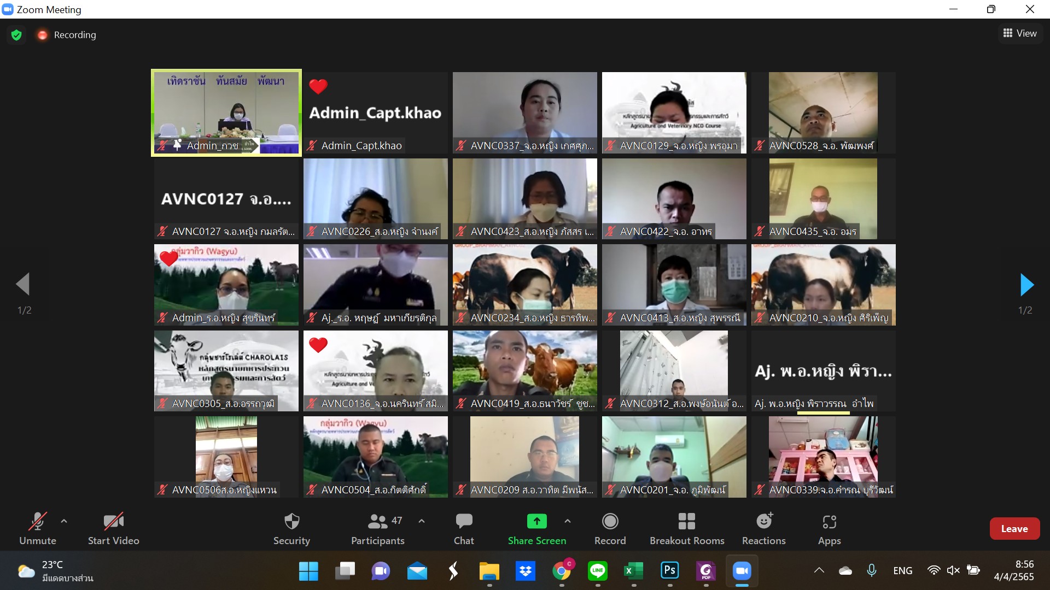Screen dimensions: 1050x590
Task: Click the green Share Screen button
Action: click(x=537, y=528)
